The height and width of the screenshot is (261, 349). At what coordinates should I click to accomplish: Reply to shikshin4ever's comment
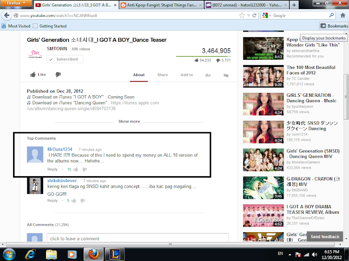[x=52, y=201]
